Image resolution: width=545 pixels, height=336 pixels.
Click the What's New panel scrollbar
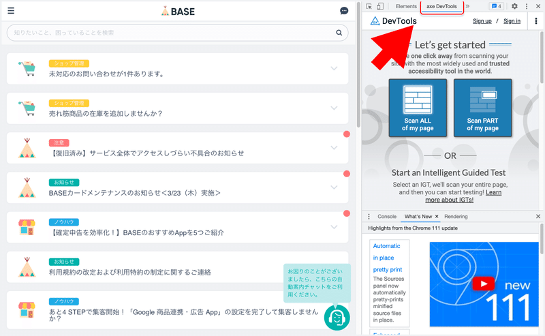(542, 239)
